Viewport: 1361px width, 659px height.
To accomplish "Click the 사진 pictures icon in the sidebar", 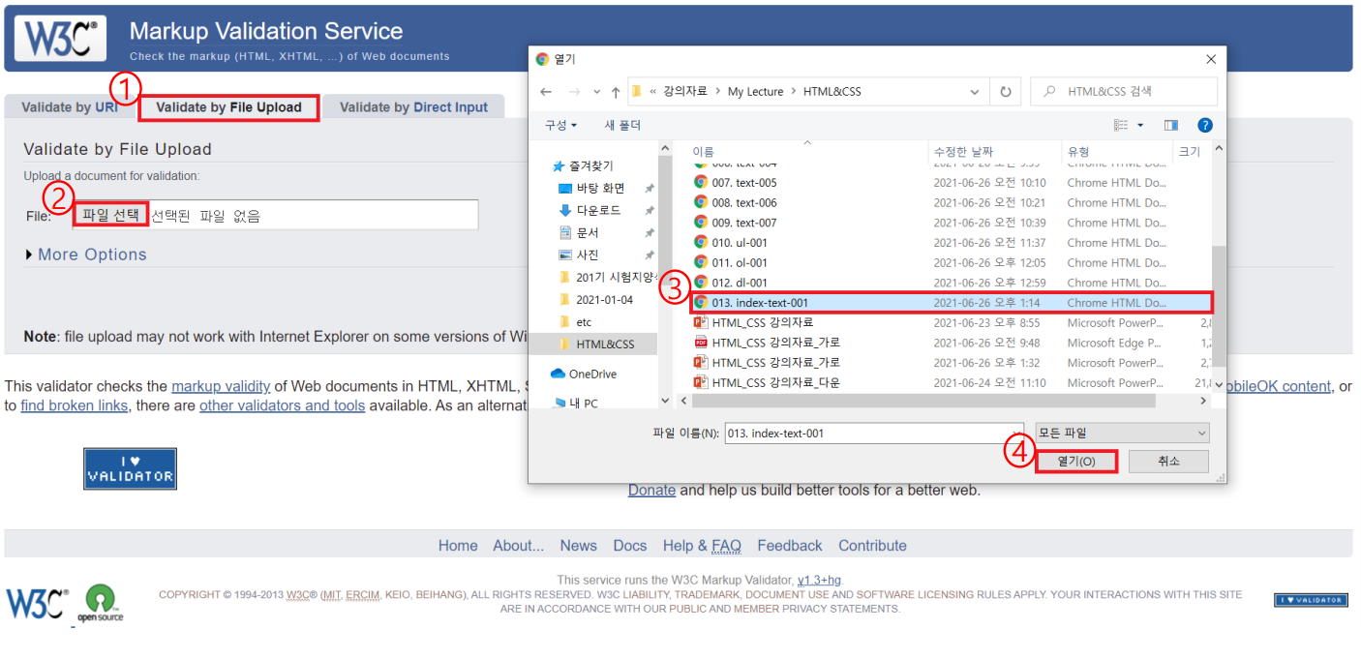I will (565, 255).
